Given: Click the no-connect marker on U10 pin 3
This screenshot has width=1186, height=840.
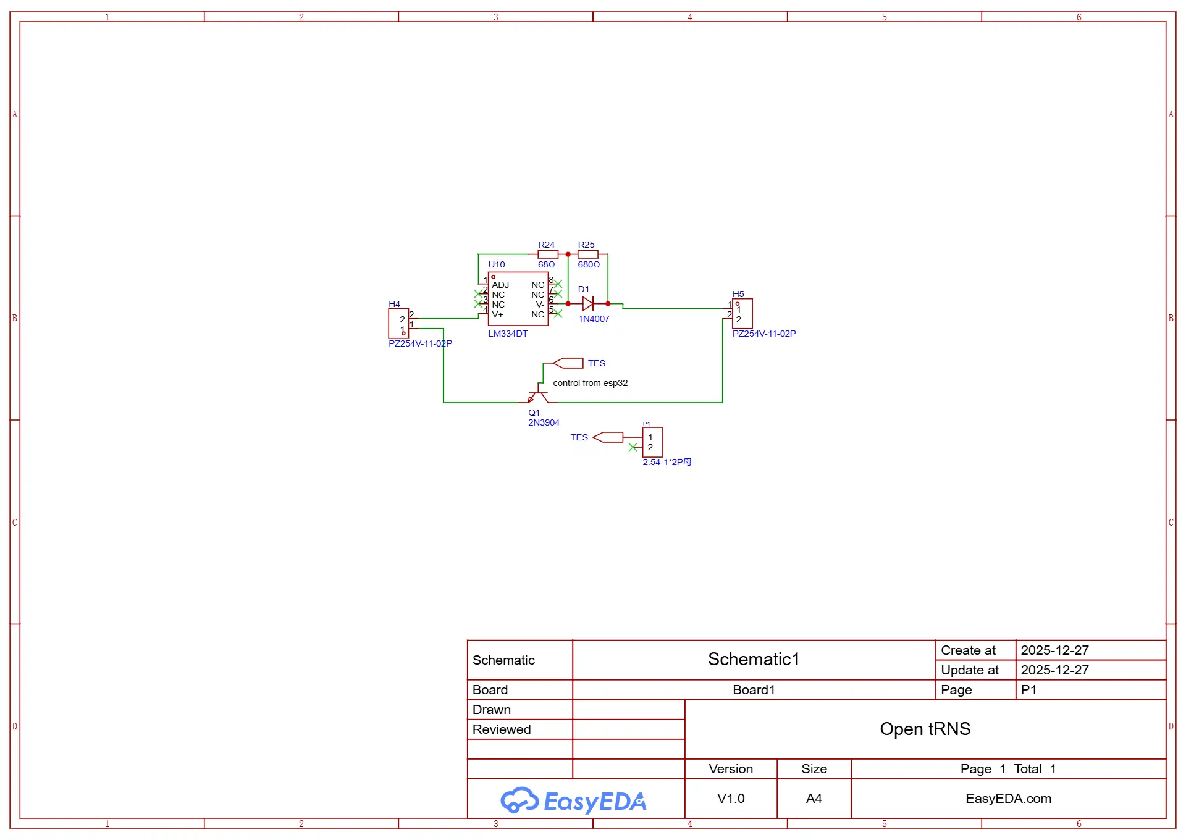Looking at the screenshot, I should point(478,304).
